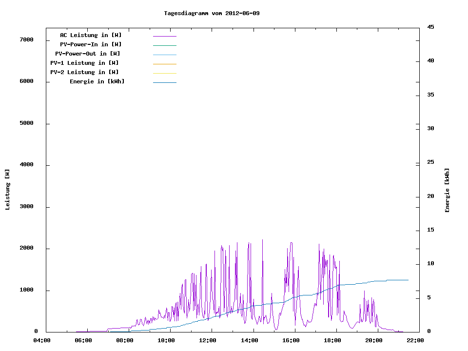Image resolution: width=468 pixels, height=351 pixels.
Task: Select the PV-Power-Out in [W] legend entry
Action: pos(88,54)
